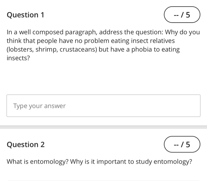
Task: Click the gray divider between the questions
Action: 103,127
